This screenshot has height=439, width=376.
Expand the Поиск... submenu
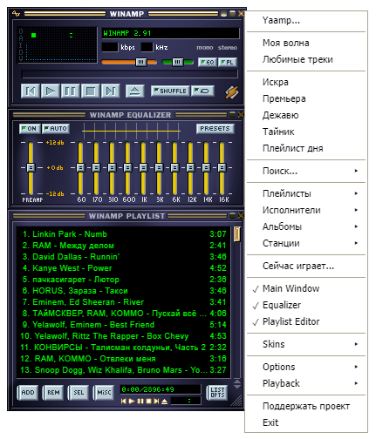[x=306, y=171]
